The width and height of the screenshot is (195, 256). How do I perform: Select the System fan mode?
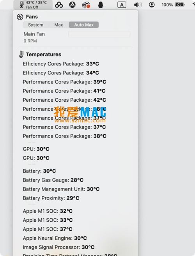click(35, 25)
